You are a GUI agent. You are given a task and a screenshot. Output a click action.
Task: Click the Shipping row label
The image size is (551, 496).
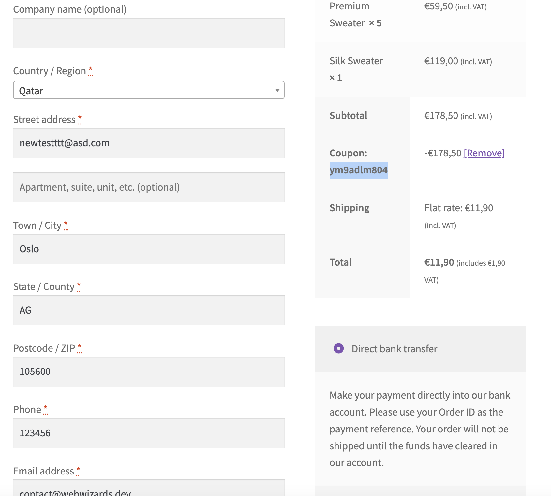point(349,208)
